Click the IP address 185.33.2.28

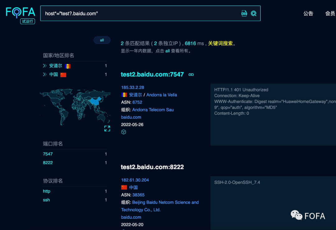[x=133, y=87]
